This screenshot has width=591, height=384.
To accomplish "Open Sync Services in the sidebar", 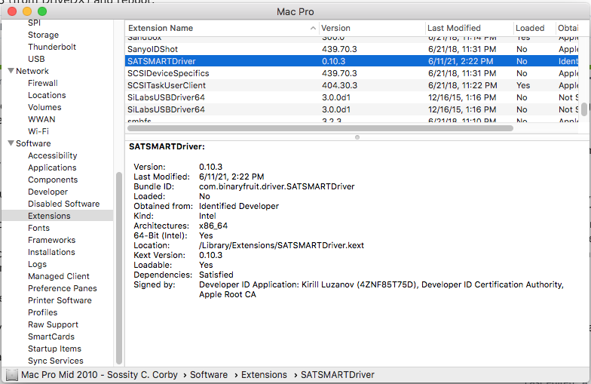I will click(x=56, y=361).
